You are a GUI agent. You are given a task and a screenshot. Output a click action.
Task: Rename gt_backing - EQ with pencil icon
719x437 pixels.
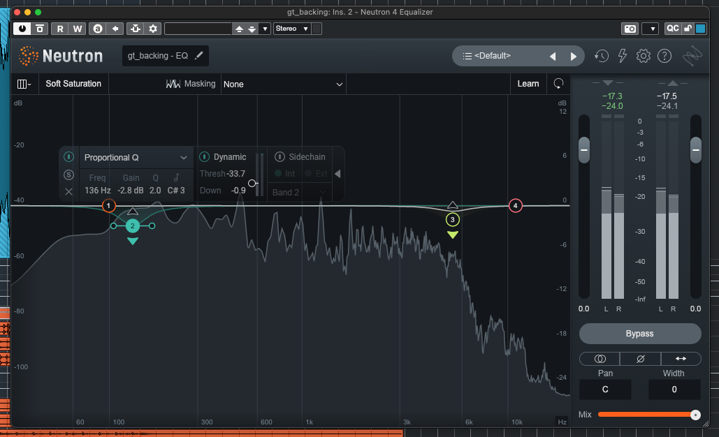pos(198,55)
